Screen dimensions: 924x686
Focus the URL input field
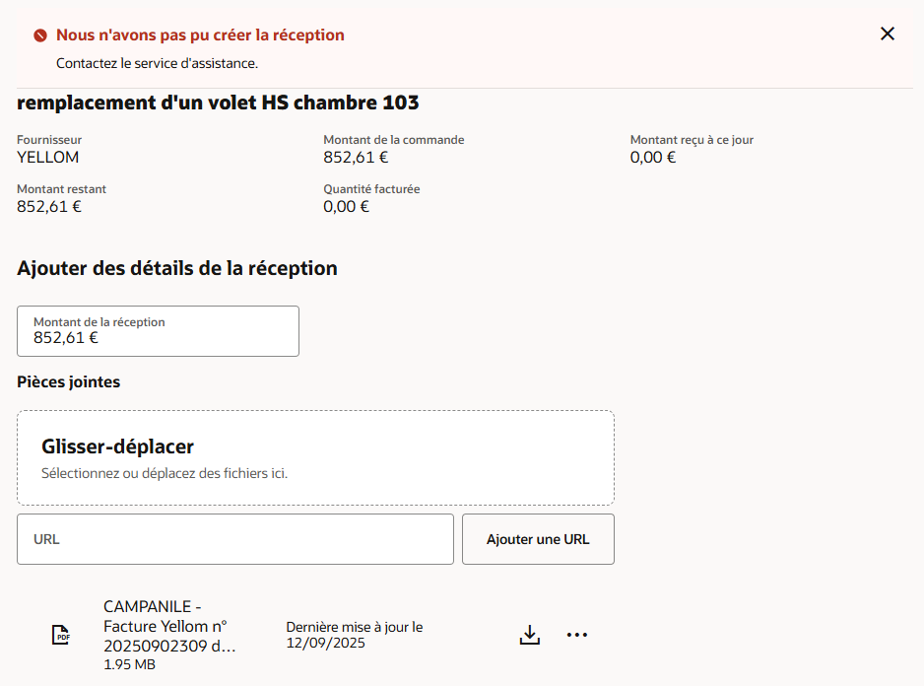(x=234, y=539)
